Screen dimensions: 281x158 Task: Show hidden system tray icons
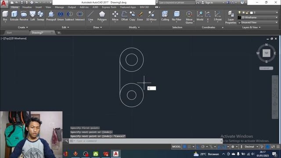tap(223, 154)
